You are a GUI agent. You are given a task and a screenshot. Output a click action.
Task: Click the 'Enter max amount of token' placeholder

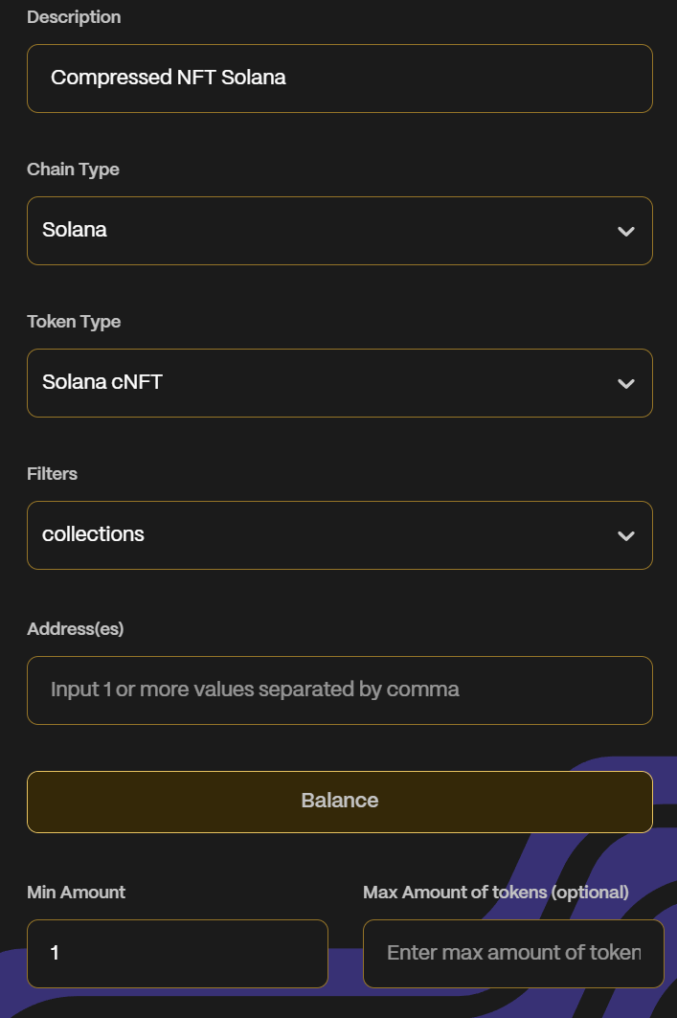(x=513, y=953)
